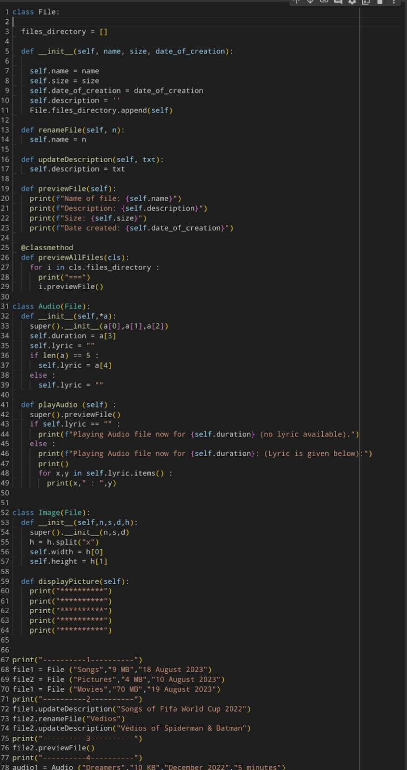This screenshot has height=770, width=407.
Task: Click the print 'Size:' statement
Action: pyautogui.click(x=88, y=218)
